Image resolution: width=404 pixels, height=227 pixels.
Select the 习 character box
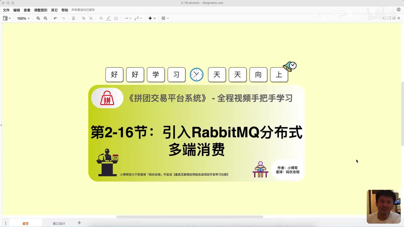[x=176, y=75]
